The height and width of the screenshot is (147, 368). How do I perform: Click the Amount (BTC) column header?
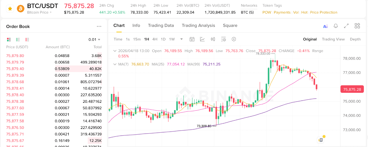tap(58, 47)
